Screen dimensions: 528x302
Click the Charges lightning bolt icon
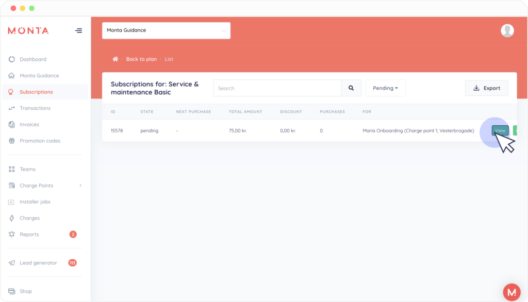coord(12,218)
